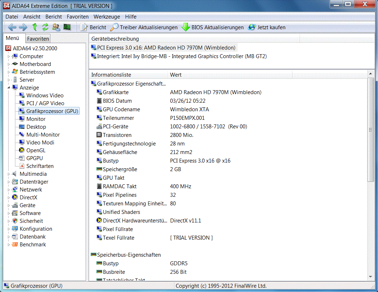Expand the Betriebssystem tree node
This screenshot has width=378, height=292.
click(x=9, y=72)
